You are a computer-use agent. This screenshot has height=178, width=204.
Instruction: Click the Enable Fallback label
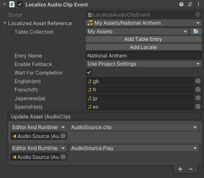pos(33,64)
